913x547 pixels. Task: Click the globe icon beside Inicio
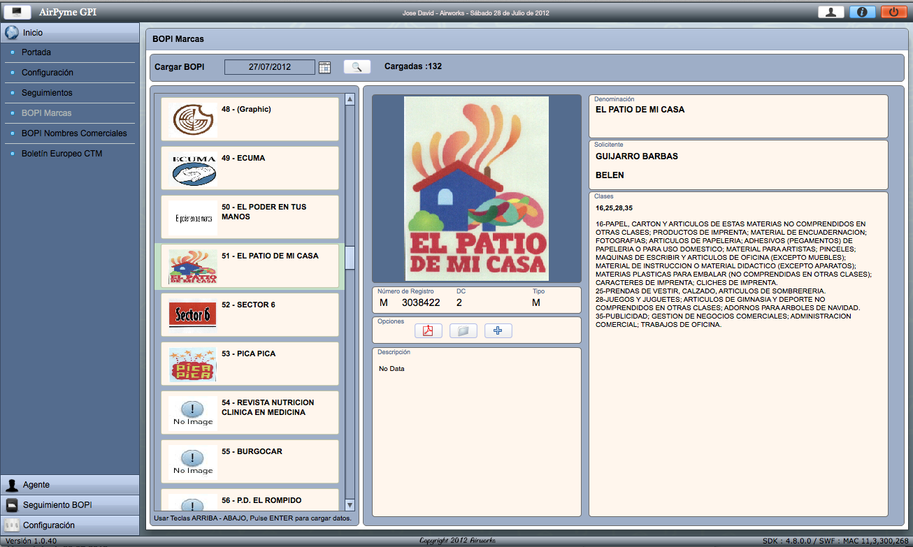[x=11, y=32]
